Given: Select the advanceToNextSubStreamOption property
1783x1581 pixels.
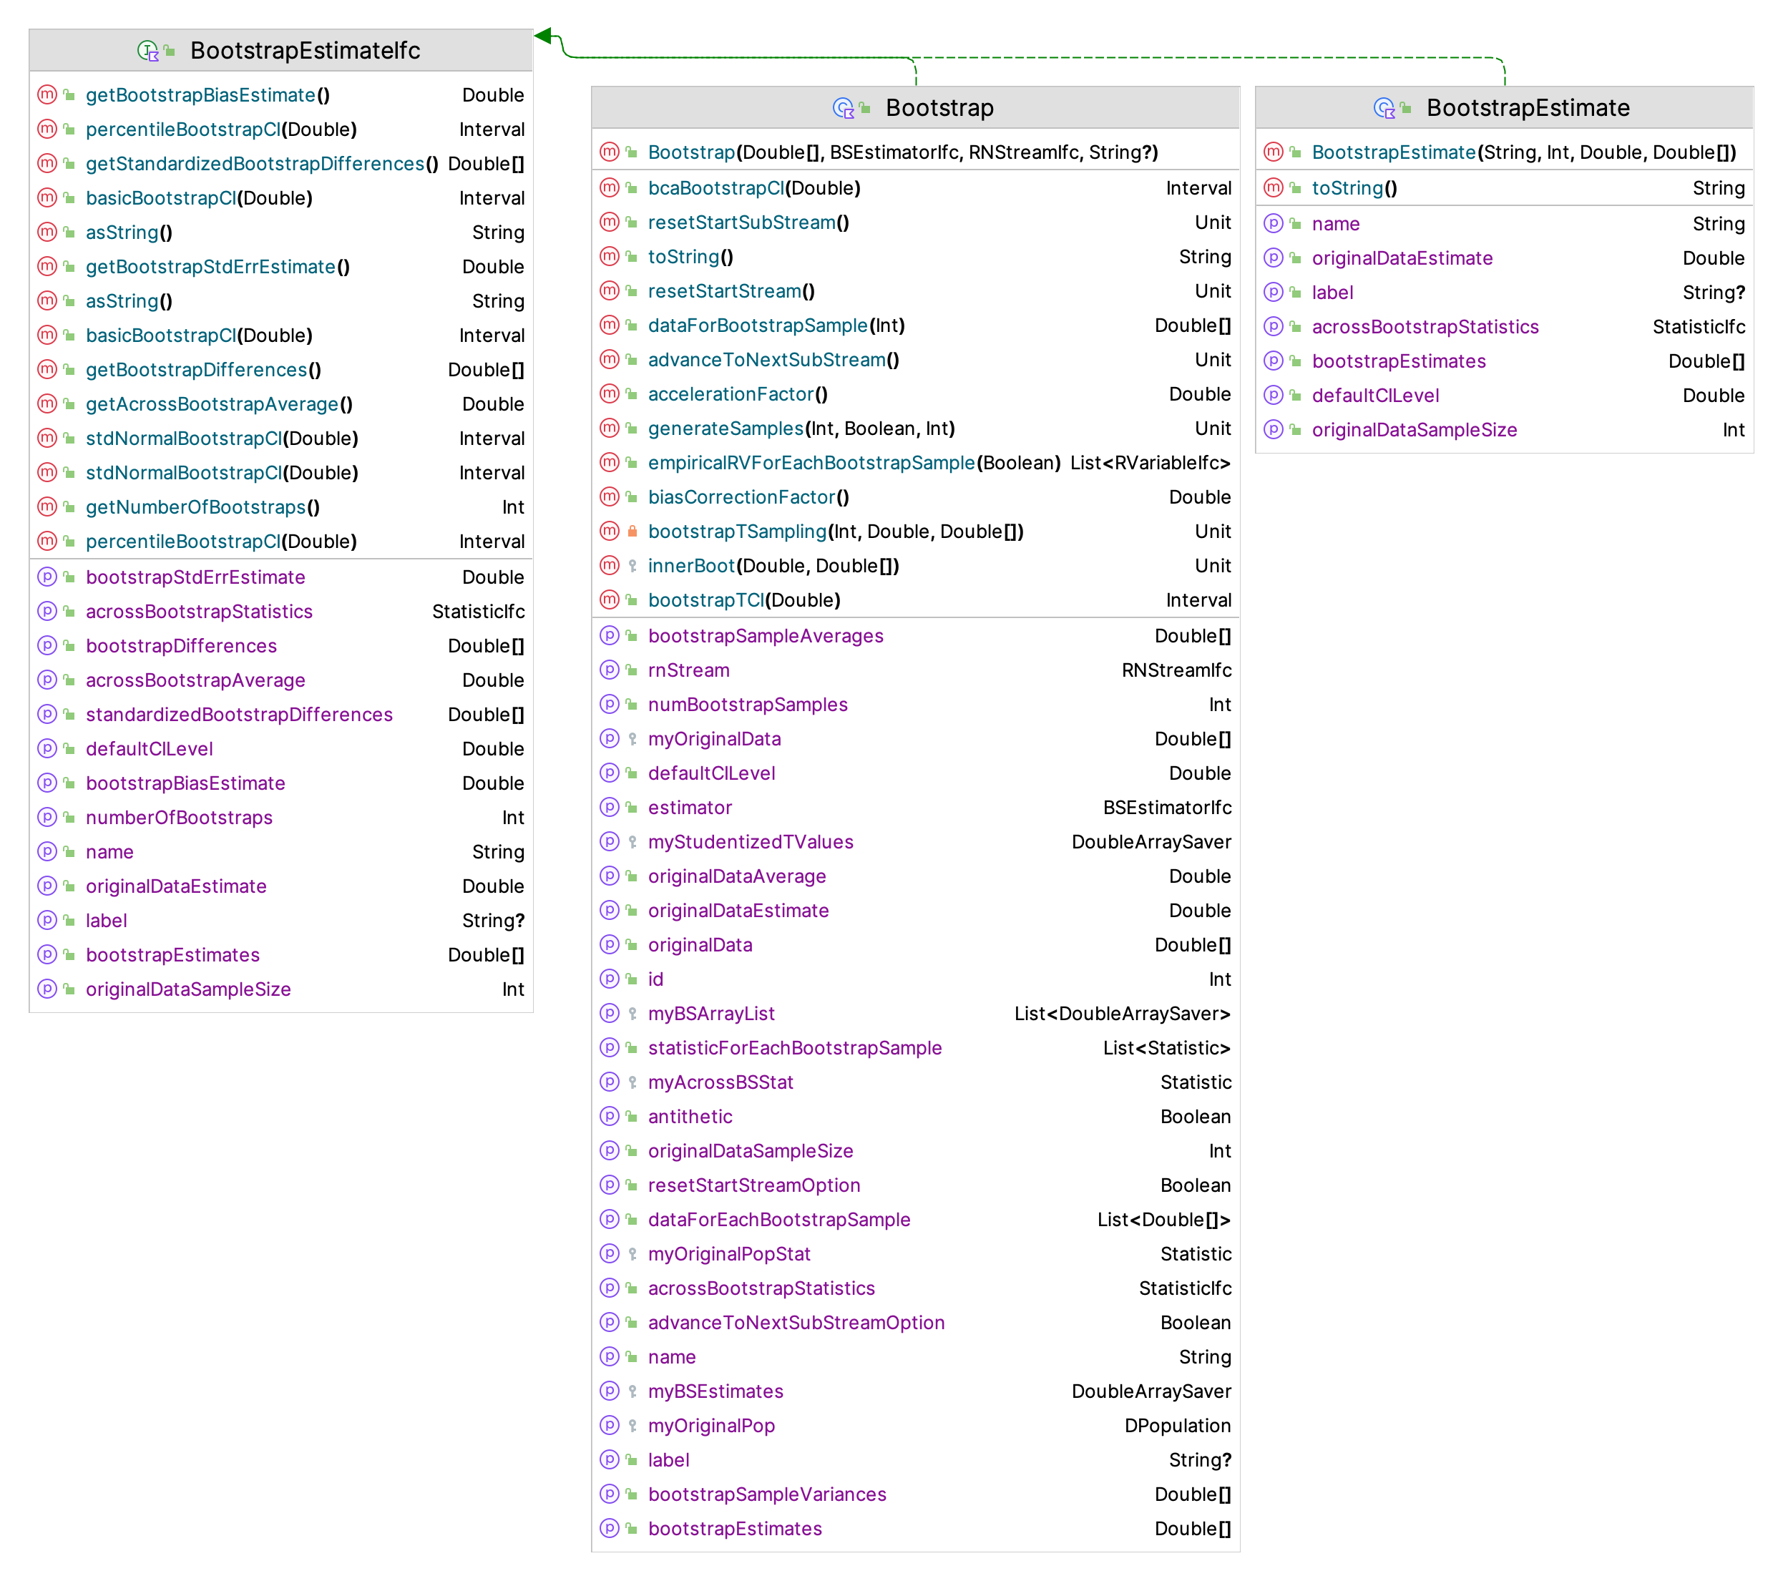Looking at the screenshot, I should tap(796, 1323).
